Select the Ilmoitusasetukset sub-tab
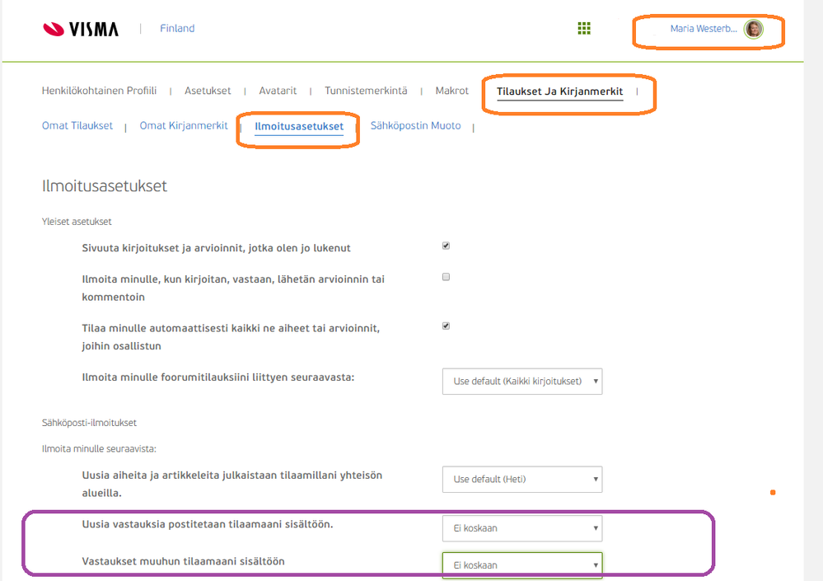The height and width of the screenshot is (581, 823). (x=299, y=126)
